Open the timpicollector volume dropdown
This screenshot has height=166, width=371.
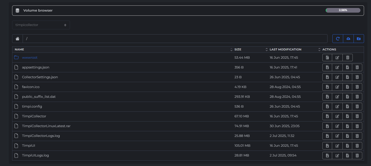click(41, 25)
